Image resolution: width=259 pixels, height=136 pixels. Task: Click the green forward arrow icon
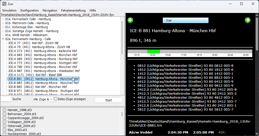coord(248,20)
